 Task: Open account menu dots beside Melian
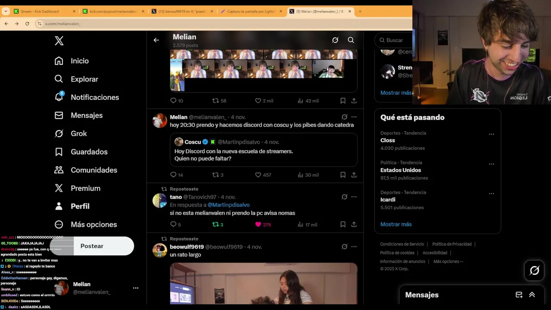[x=136, y=288]
